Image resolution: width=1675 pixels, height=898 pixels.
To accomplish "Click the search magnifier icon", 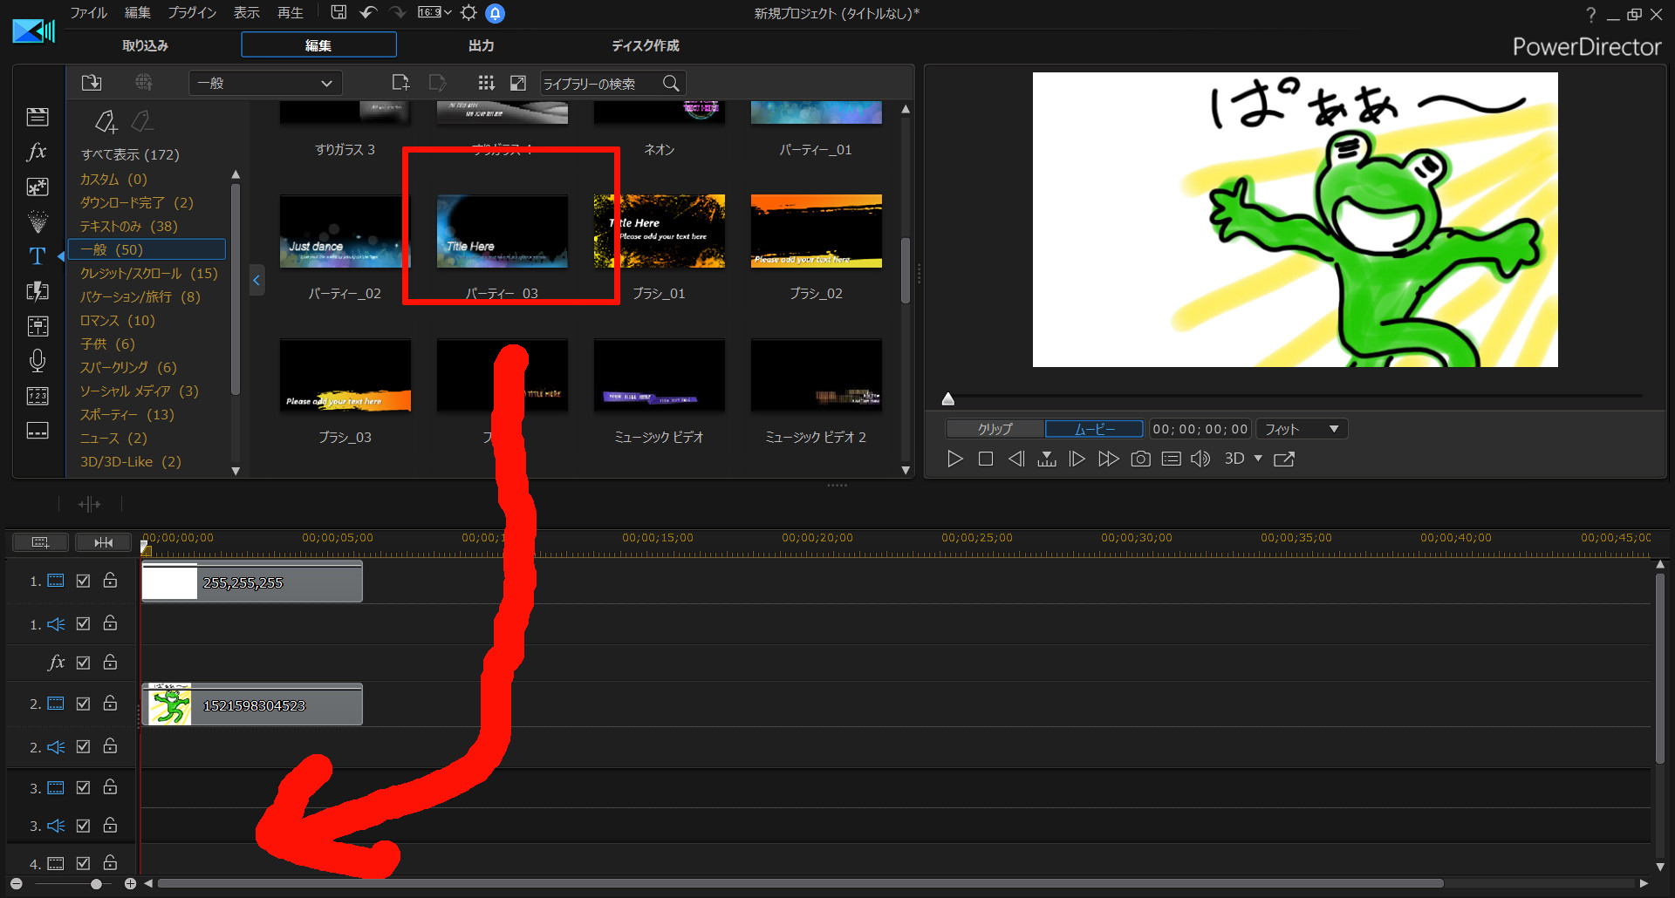I will point(671,83).
